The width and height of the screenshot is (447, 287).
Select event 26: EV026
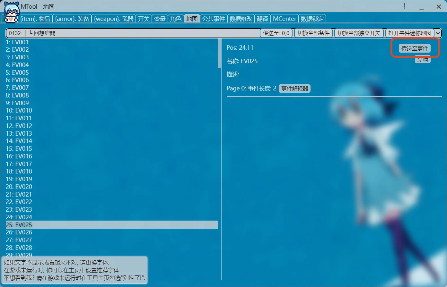tap(111, 232)
